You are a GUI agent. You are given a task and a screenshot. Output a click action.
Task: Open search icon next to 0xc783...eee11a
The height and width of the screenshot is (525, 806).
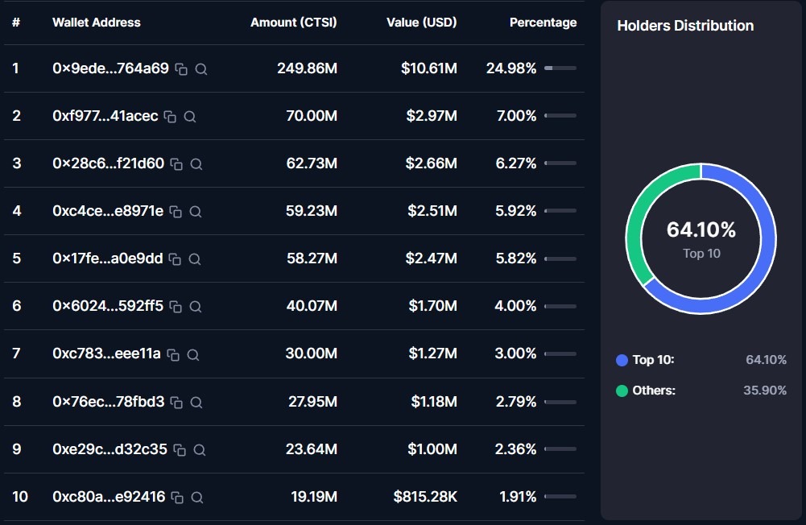coord(193,354)
